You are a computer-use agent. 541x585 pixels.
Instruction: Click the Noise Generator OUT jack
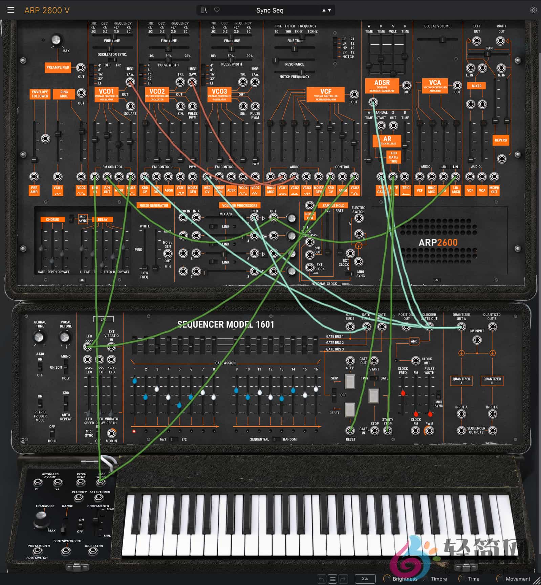coord(168,254)
